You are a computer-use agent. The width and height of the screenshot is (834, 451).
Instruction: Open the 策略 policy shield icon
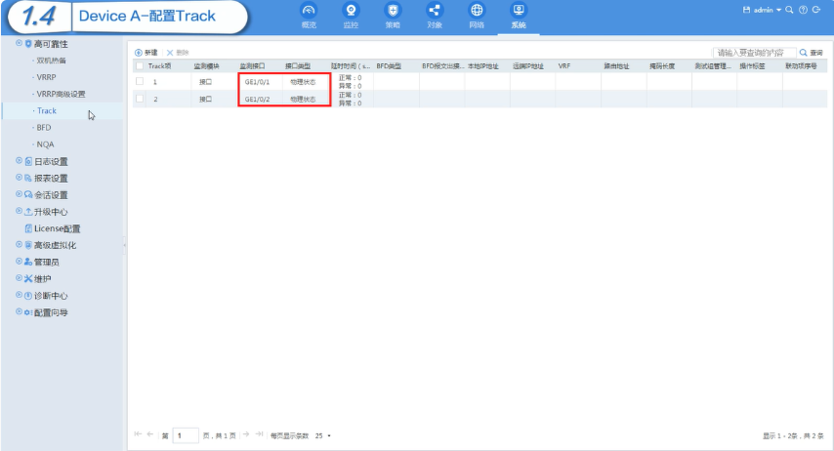click(393, 11)
